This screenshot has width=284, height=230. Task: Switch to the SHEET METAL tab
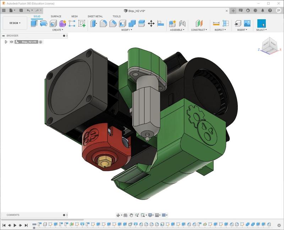[95, 16]
